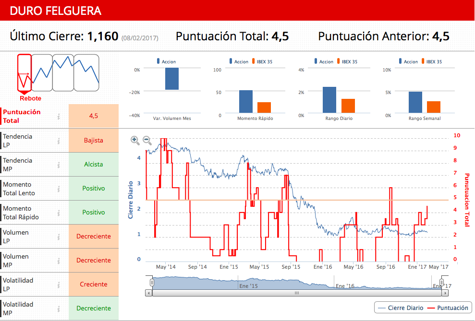Click the navigator scrollbar right arrow
This screenshot has height=321, width=475.
[x=445, y=293]
